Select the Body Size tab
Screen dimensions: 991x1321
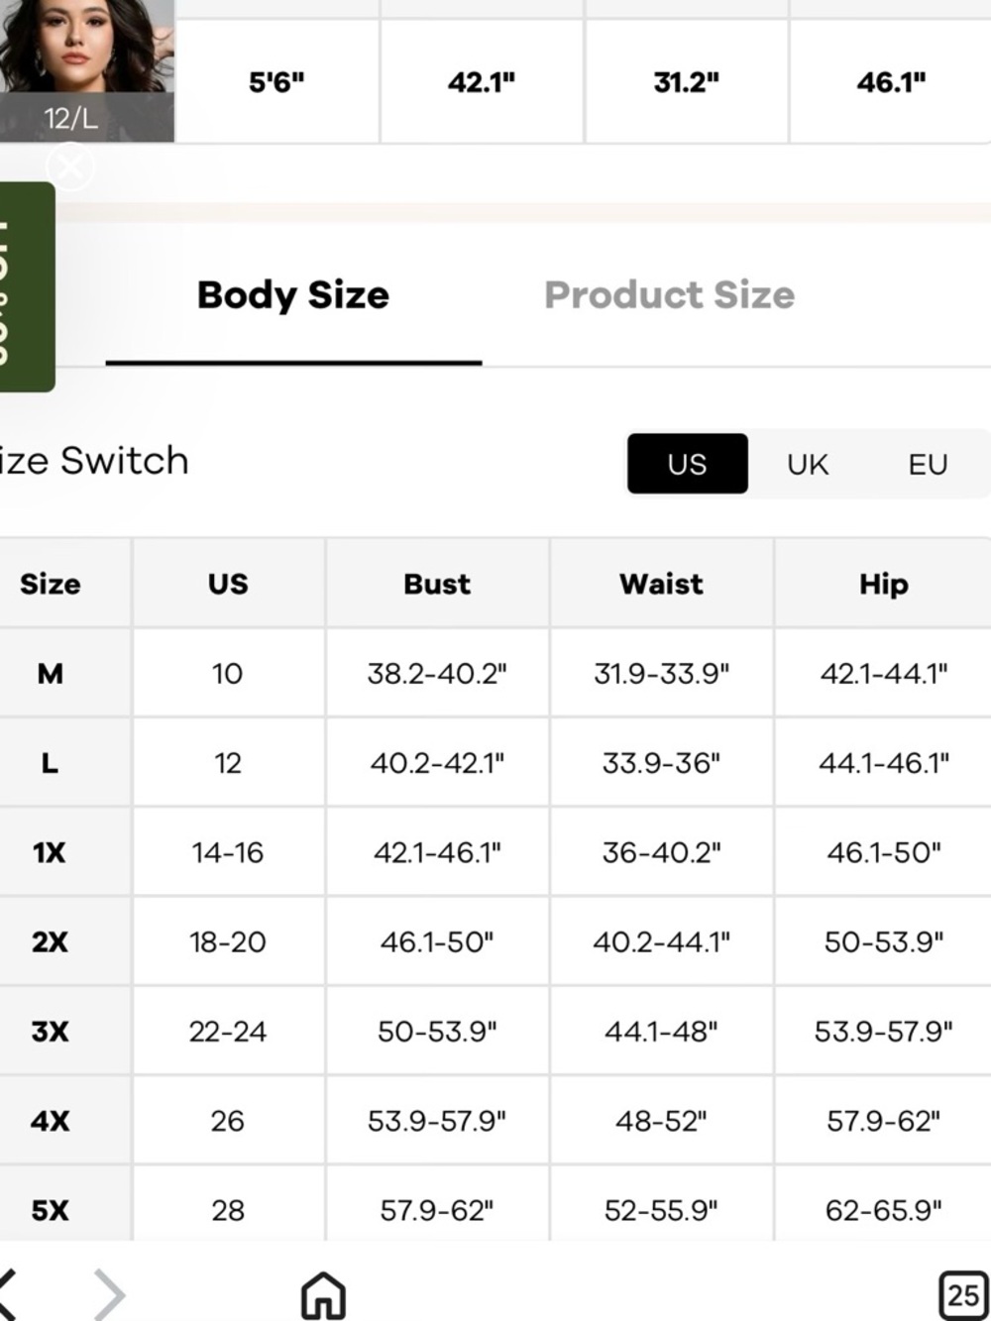coord(293,295)
